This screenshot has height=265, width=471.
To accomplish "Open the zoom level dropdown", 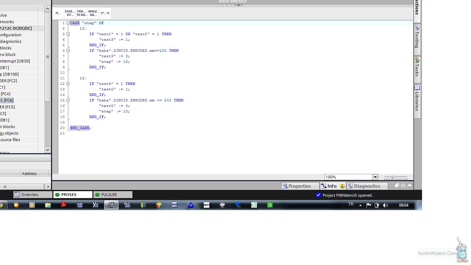I will [x=375, y=177].
